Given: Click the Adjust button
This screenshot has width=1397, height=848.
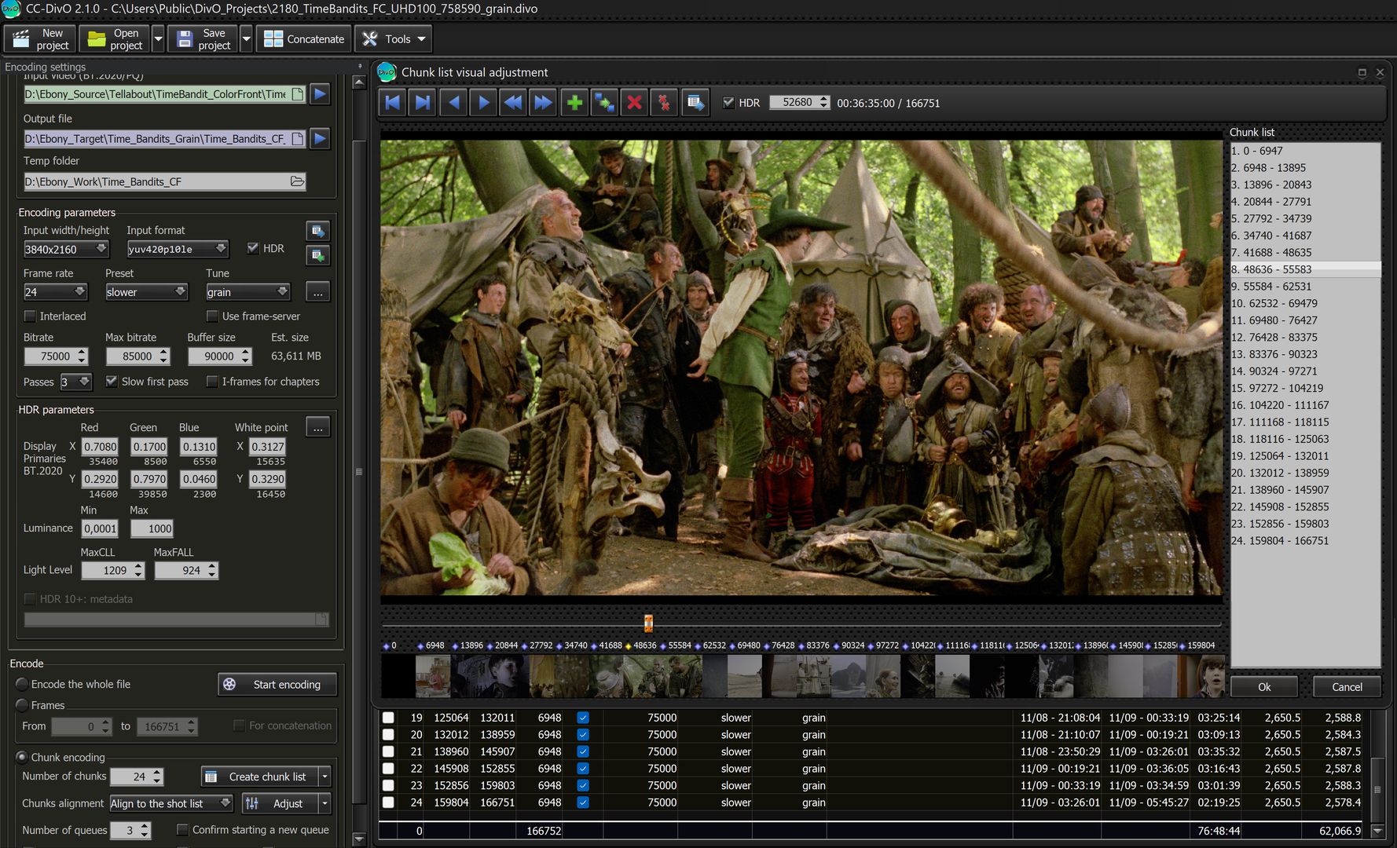Looking at the screenshot, I should (x=279, y=803).
